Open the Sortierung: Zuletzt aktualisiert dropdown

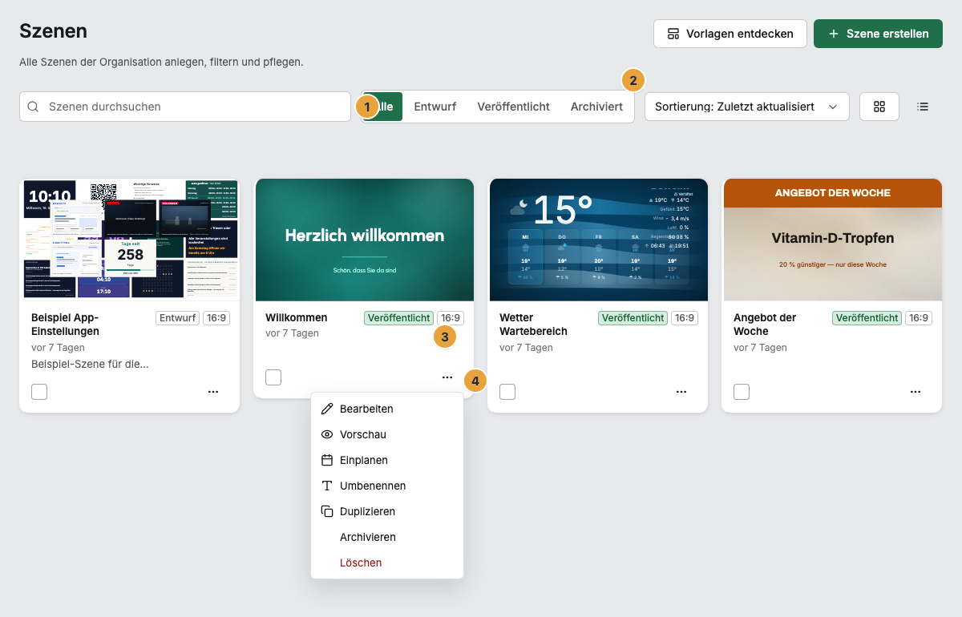pyautogui.click(x=747, y=107)
